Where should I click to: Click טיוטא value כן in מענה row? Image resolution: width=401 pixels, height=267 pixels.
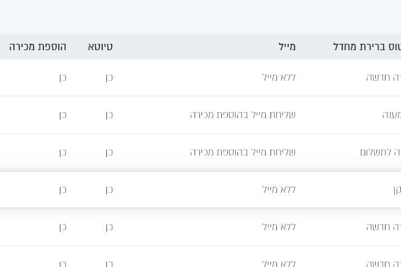click(109, 115)
